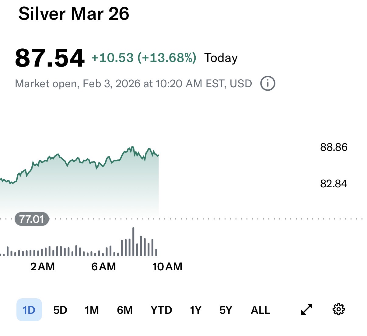Viewport: 367px width, 336px height.
Task: Switch to the 5Y range
Action: [x=226, y=310]
